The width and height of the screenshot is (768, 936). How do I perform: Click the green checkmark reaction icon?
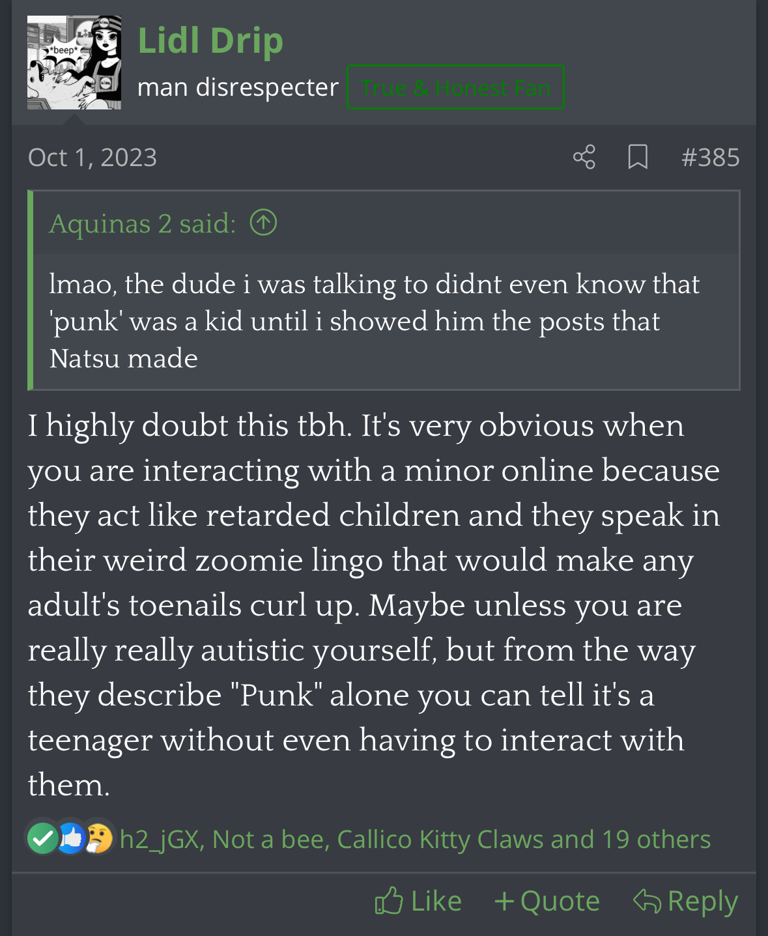tap(42, 838)
